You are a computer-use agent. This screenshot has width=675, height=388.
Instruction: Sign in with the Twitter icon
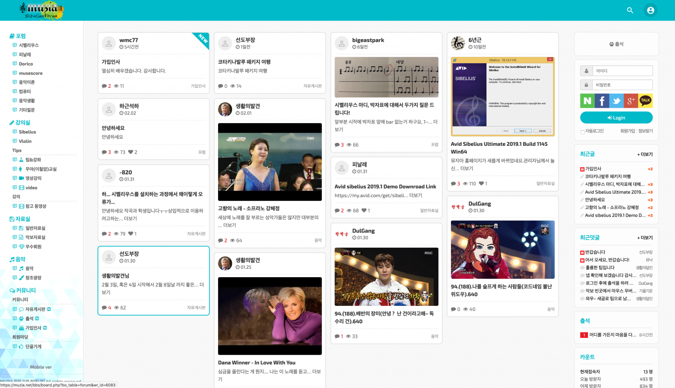click(616, 101)
